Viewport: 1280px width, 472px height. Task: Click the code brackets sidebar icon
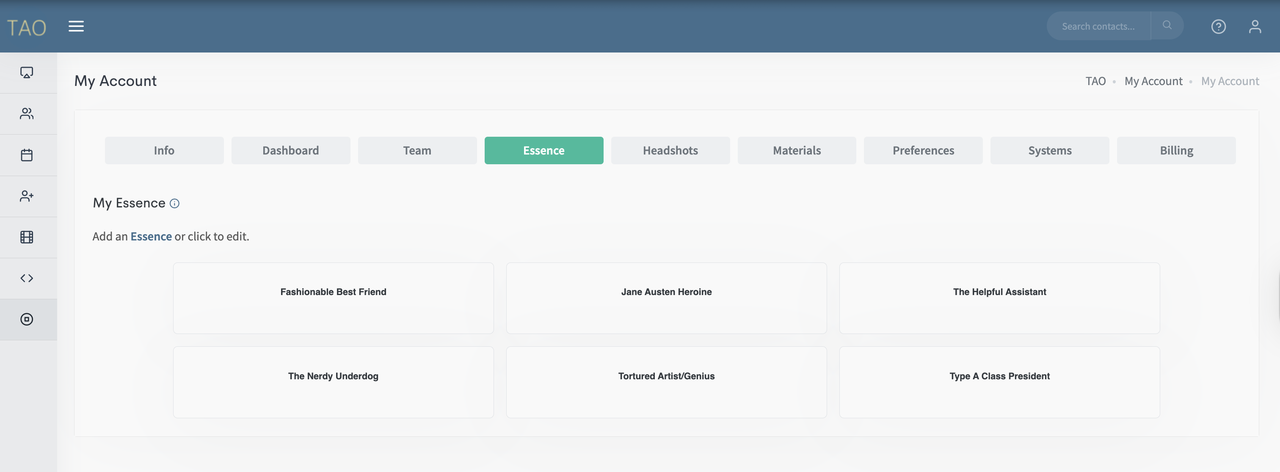click(27, 278)
